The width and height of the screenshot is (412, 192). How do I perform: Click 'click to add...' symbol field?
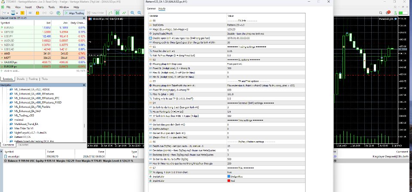[11, 71]
